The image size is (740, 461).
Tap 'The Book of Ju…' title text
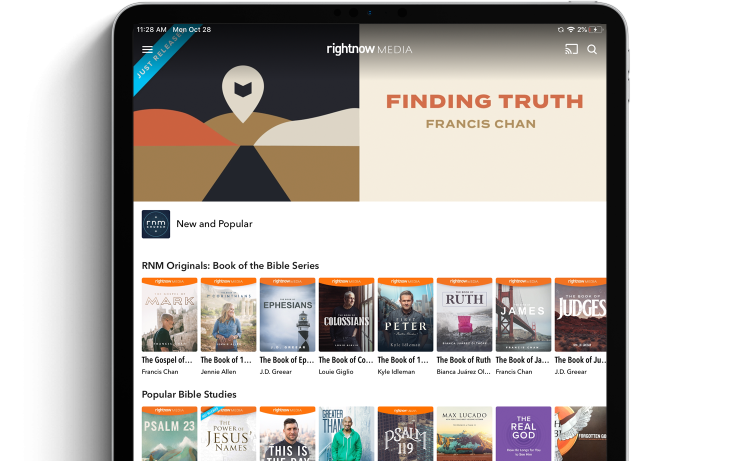[580, 360]
